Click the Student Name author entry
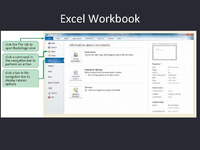 click(x=173, y=105)
